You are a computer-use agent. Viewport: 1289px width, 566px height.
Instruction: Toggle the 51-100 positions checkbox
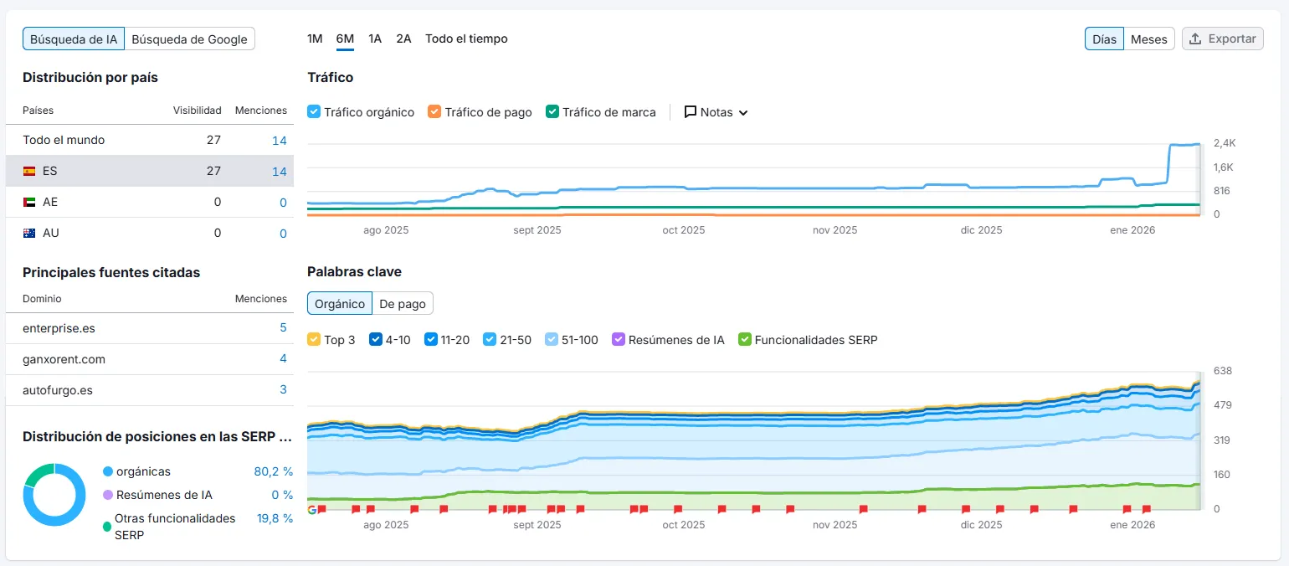click(x=552, y=339)
